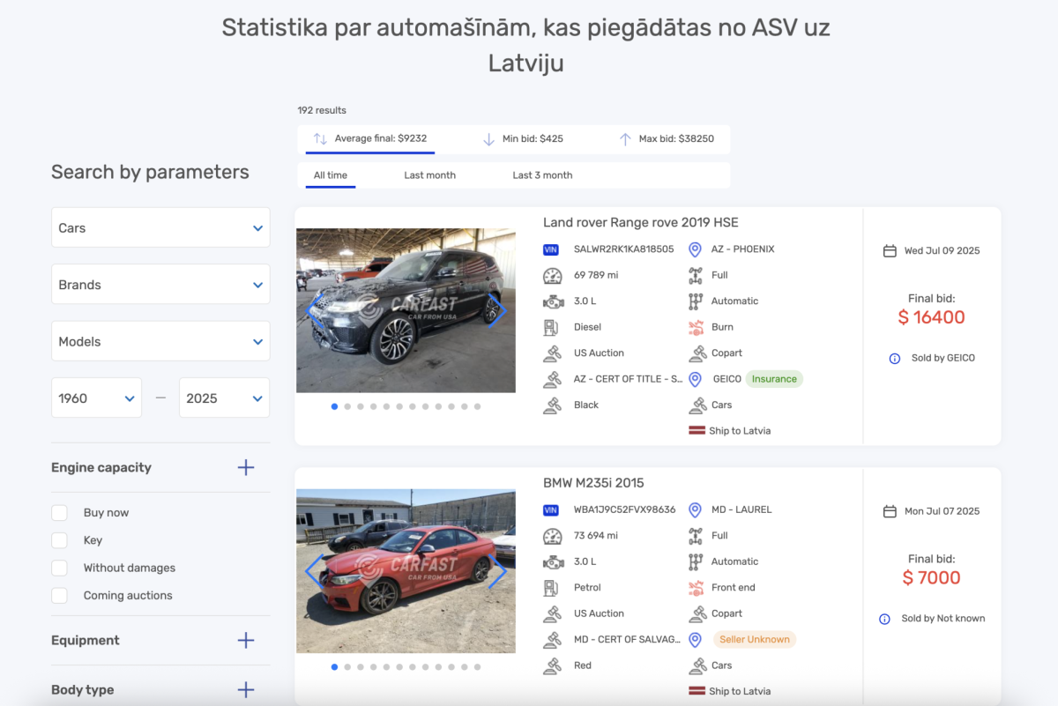The image size is (1058, 706).
Task: Switch to the Last month tab
Action: pos(429,175)
